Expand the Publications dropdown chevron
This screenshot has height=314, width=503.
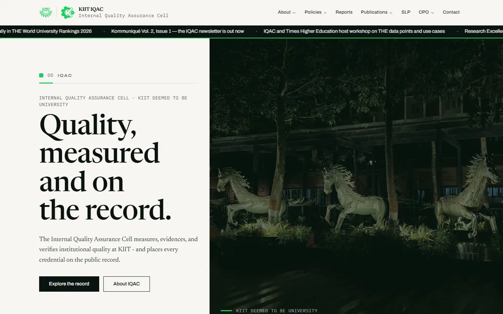coord(391,13)
